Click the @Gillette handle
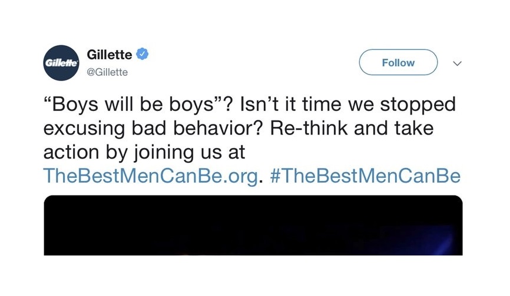This screenshot has height=296, width=510. pos(107,72)
